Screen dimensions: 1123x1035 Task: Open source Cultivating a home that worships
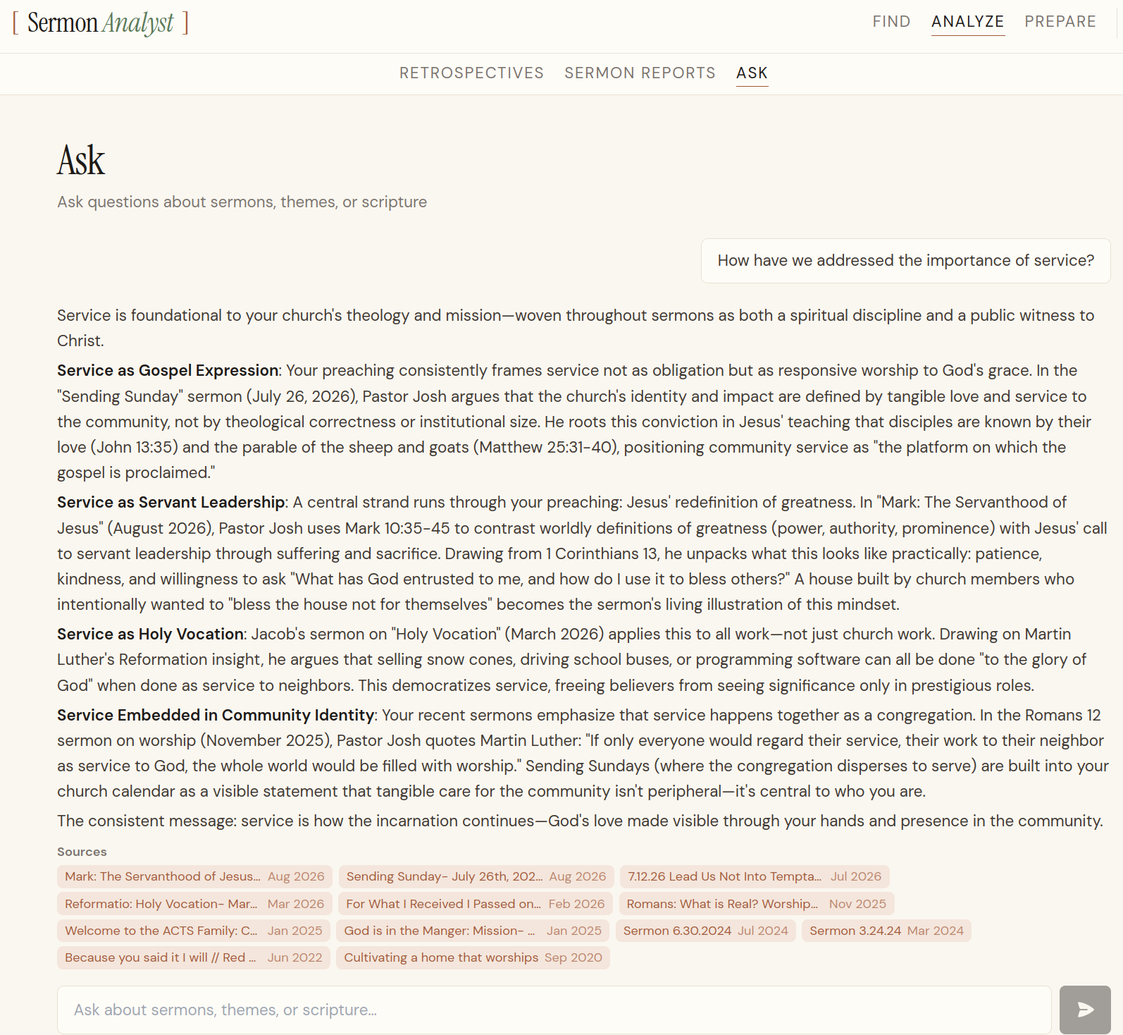pyautogui.click(x=473, y=957)
